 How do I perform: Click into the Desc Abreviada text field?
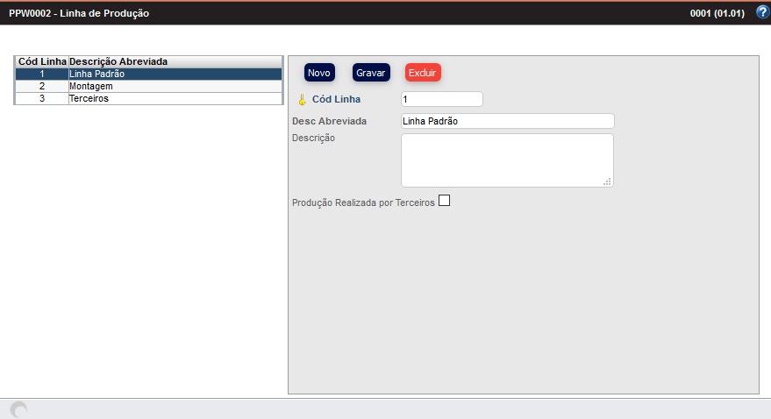point(507,121)
